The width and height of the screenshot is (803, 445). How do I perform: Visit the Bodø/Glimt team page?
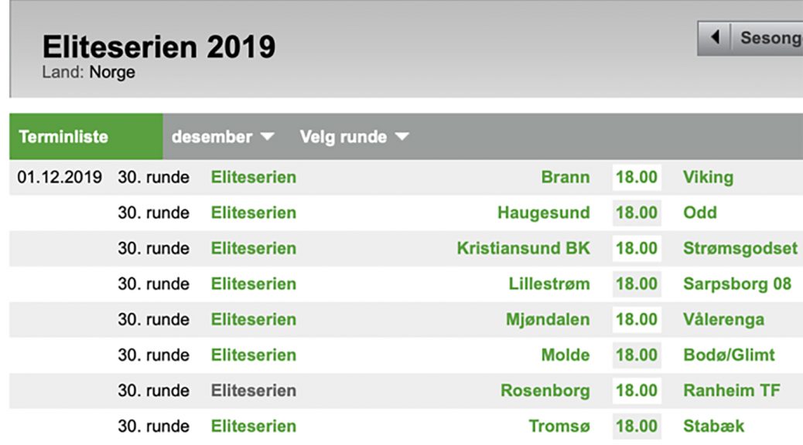[728, 355]
